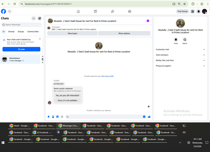The width and height of the screenshot is (210, 152).
Task: Open the purple conversation information icon
Action: [x=148, y=21]
